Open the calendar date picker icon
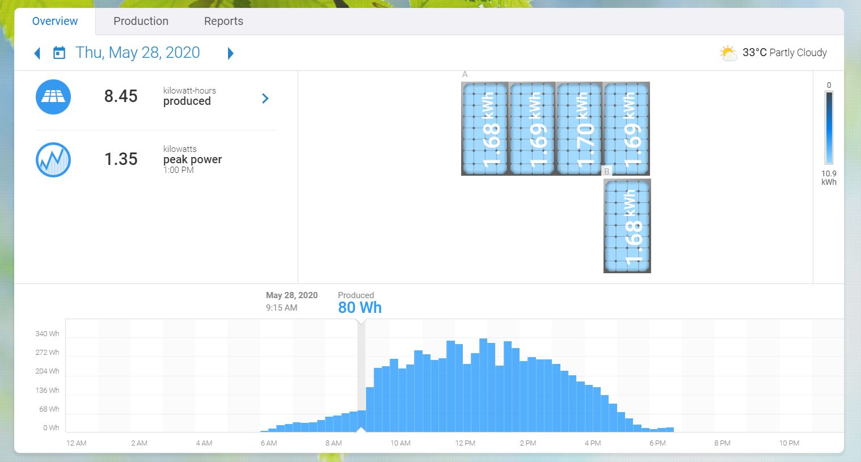Screen dimensions: 861x462 point(59,53)
